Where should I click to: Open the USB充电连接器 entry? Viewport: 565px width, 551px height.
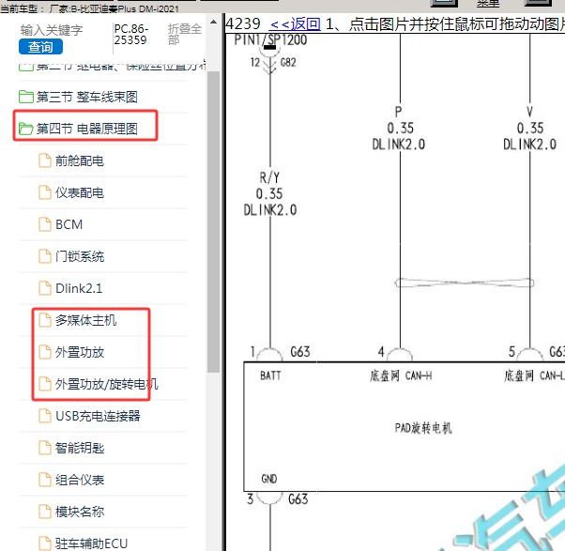[x=98, y=416]
